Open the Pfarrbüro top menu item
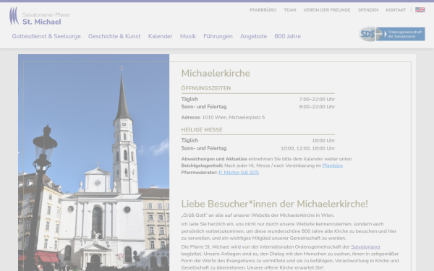 coord(263,10)
